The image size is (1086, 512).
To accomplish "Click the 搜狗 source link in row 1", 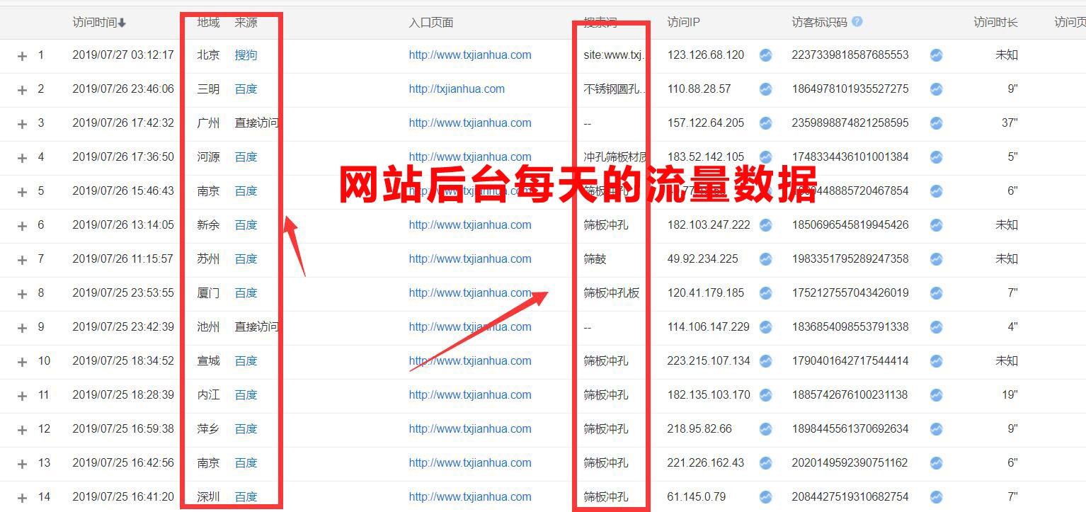I will [x=246, y=55].
